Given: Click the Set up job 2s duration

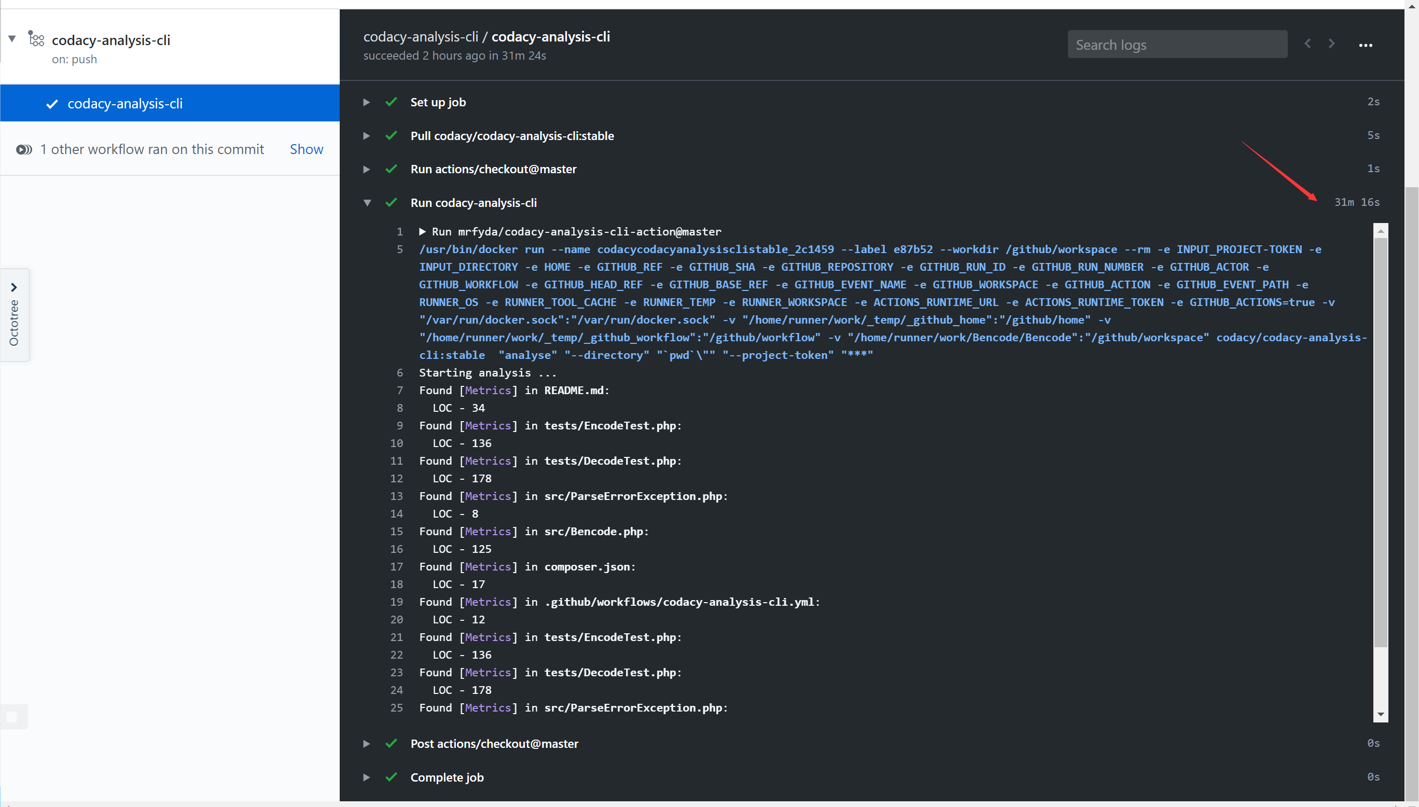Looking at the screenshot, I should tap(1373, 102).
